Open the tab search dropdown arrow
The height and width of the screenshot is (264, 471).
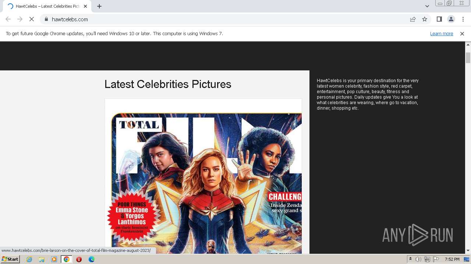(427, 6)
